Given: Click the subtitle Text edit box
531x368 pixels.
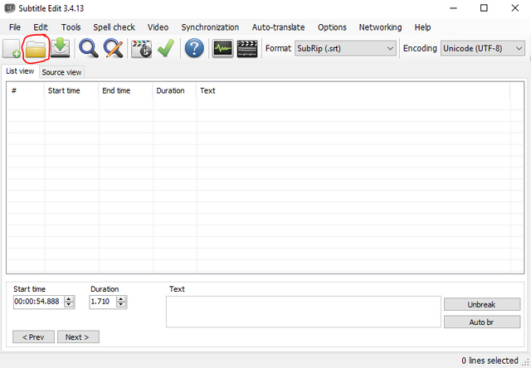Looking at the screenshot, I should [x=304, y=312].
